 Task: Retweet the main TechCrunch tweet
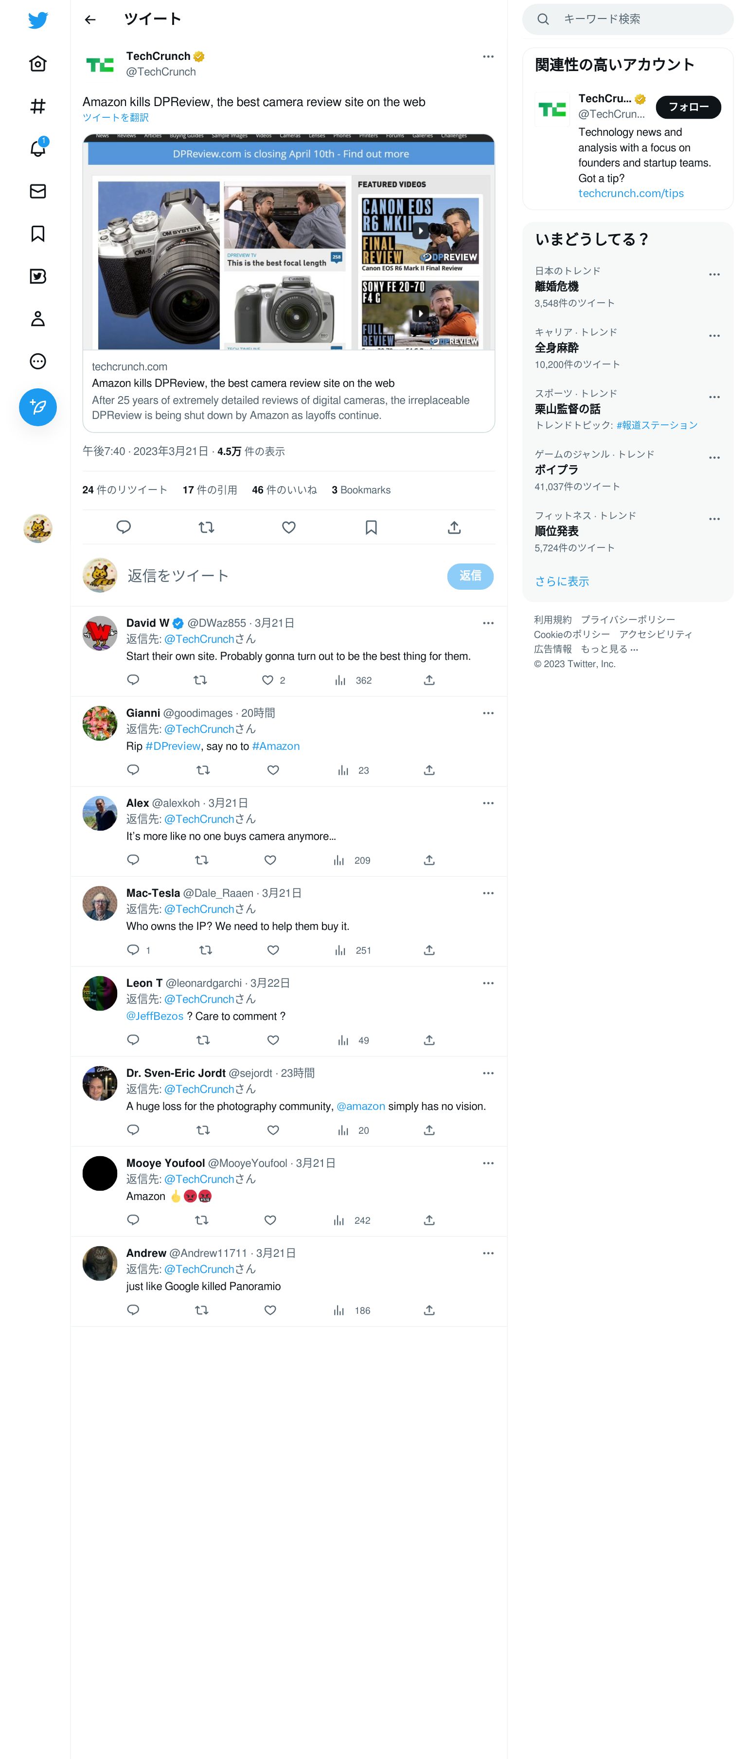click(206, 527)
